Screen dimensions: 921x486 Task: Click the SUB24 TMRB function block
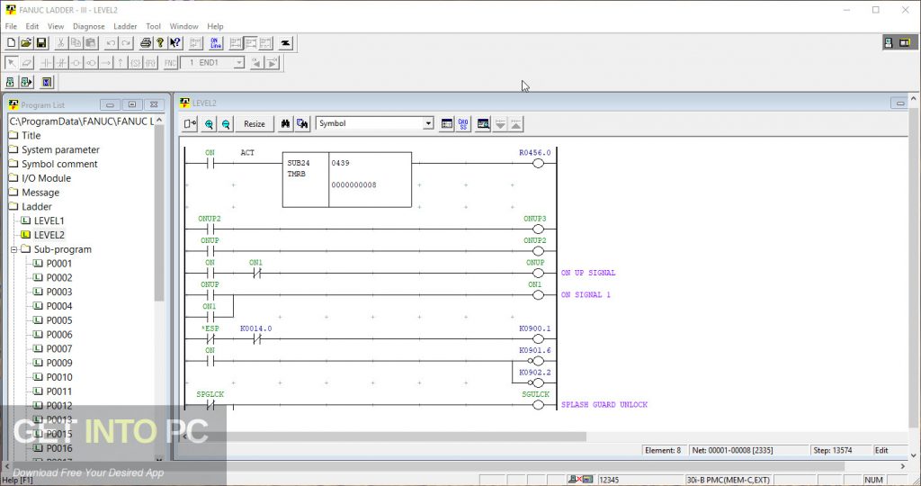pos(346,179)
